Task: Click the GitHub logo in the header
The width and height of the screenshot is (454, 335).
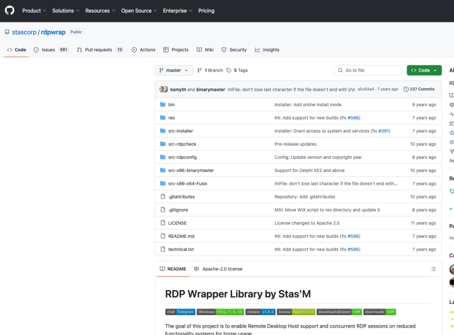Action: tap(9, 10)
